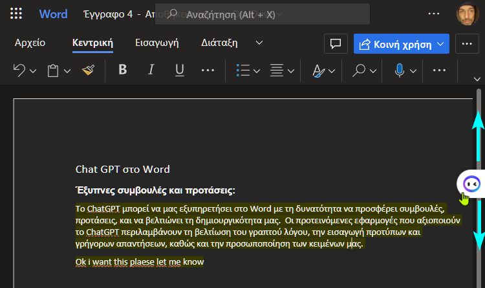Viewport: 485px width, 288px height.
Task: Open the comments pane
Action: click(x=336, y=43)
